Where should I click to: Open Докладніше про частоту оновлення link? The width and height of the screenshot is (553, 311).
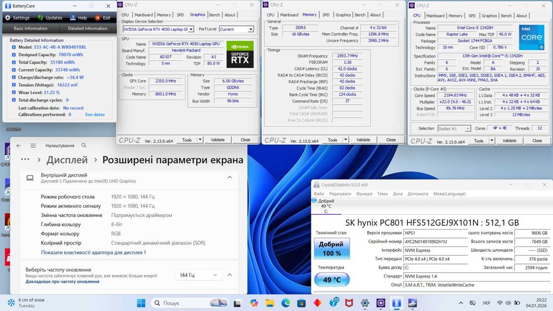click(x=62, y=282)
